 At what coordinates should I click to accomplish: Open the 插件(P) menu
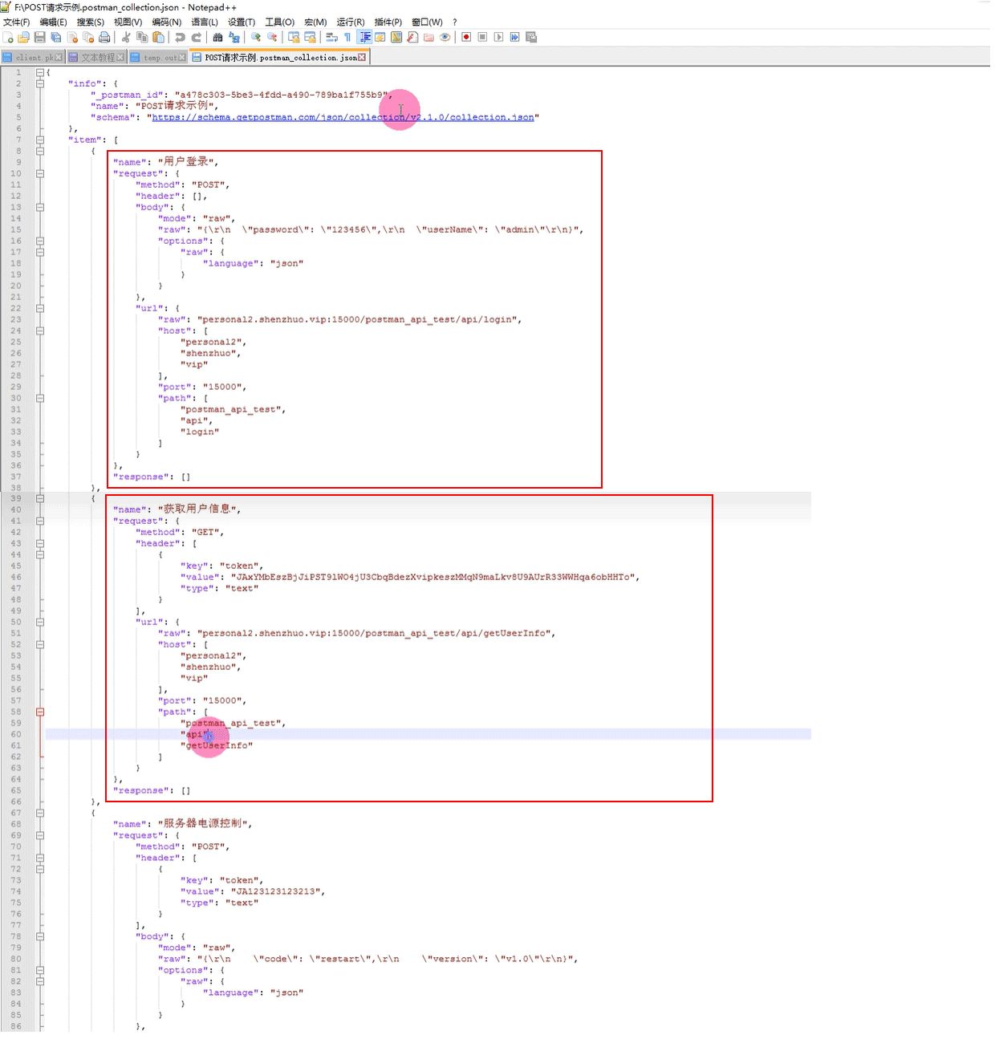point(388,22)
